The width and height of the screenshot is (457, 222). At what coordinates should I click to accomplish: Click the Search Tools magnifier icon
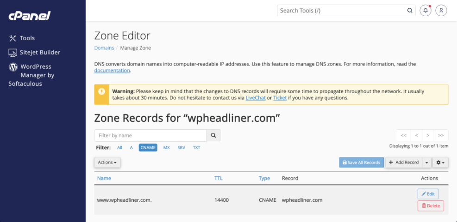409,11
